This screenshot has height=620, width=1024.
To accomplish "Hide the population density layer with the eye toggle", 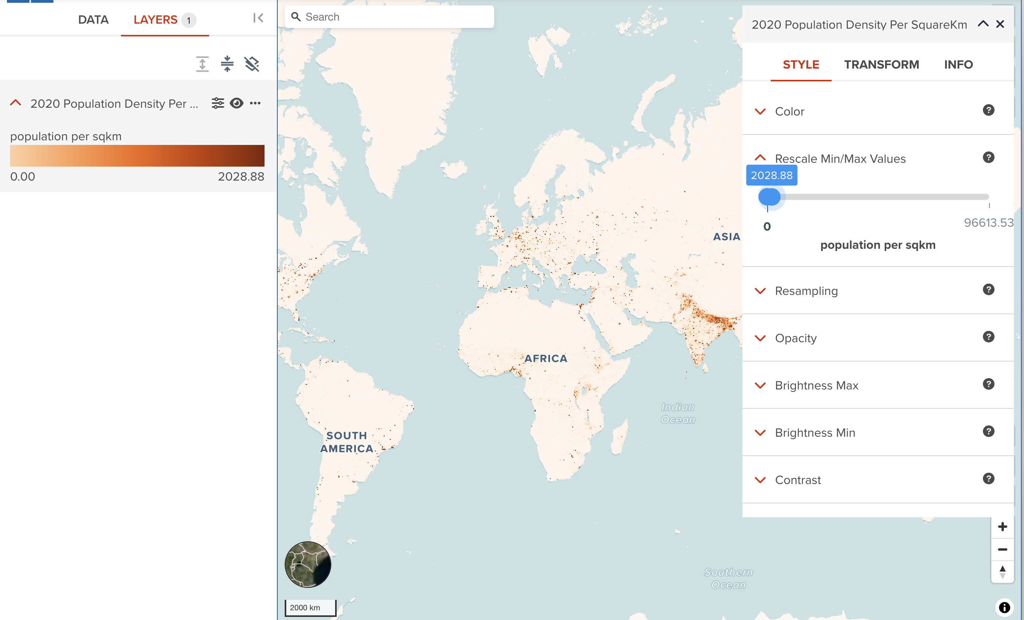I will coord(237,103).
